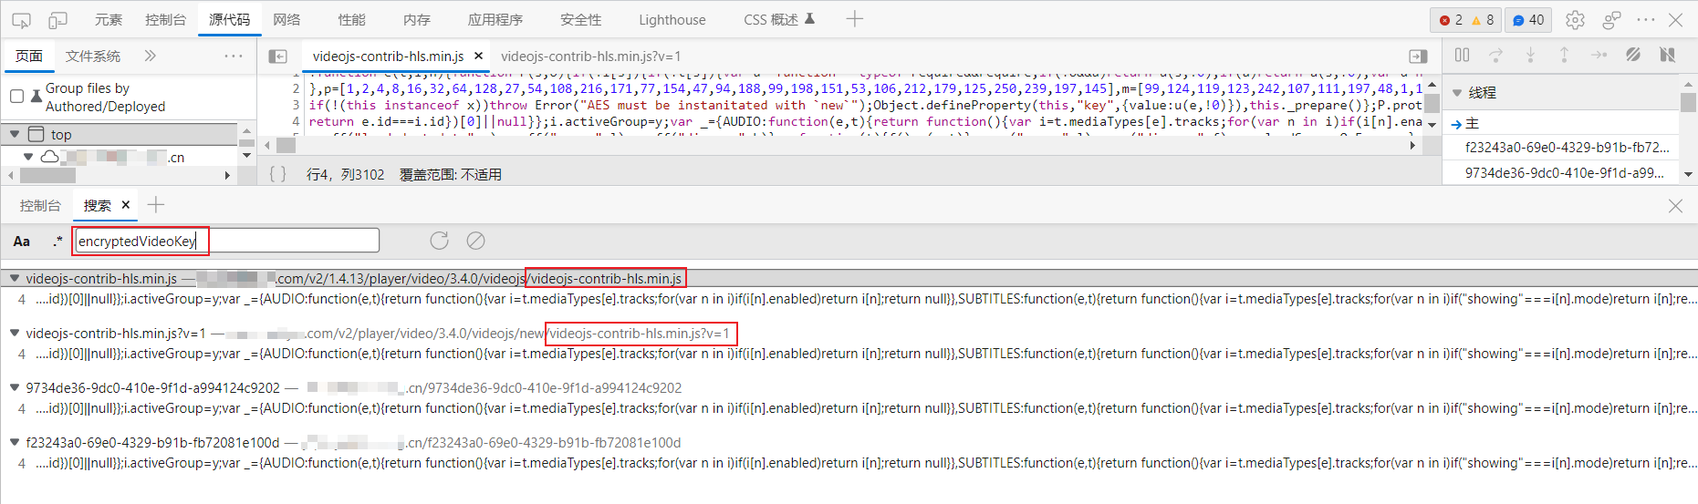
Task: Open the 2 errors 8 warnings counter
Action: click(1466, 20)
